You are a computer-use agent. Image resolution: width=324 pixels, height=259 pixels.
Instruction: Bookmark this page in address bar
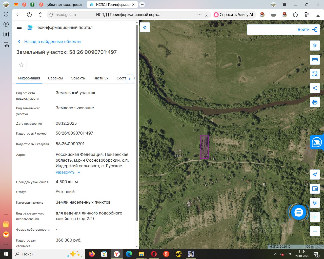click(x=207, y=15)
